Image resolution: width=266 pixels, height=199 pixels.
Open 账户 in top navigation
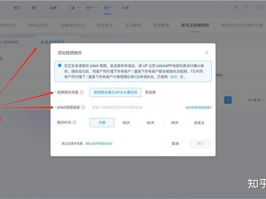(x=107, y=8)
